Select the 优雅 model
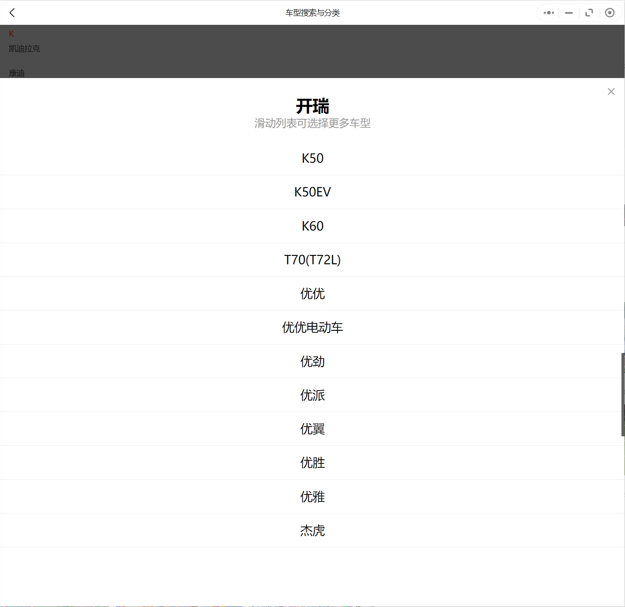This screenshot has width=625, height=607. 312,497
